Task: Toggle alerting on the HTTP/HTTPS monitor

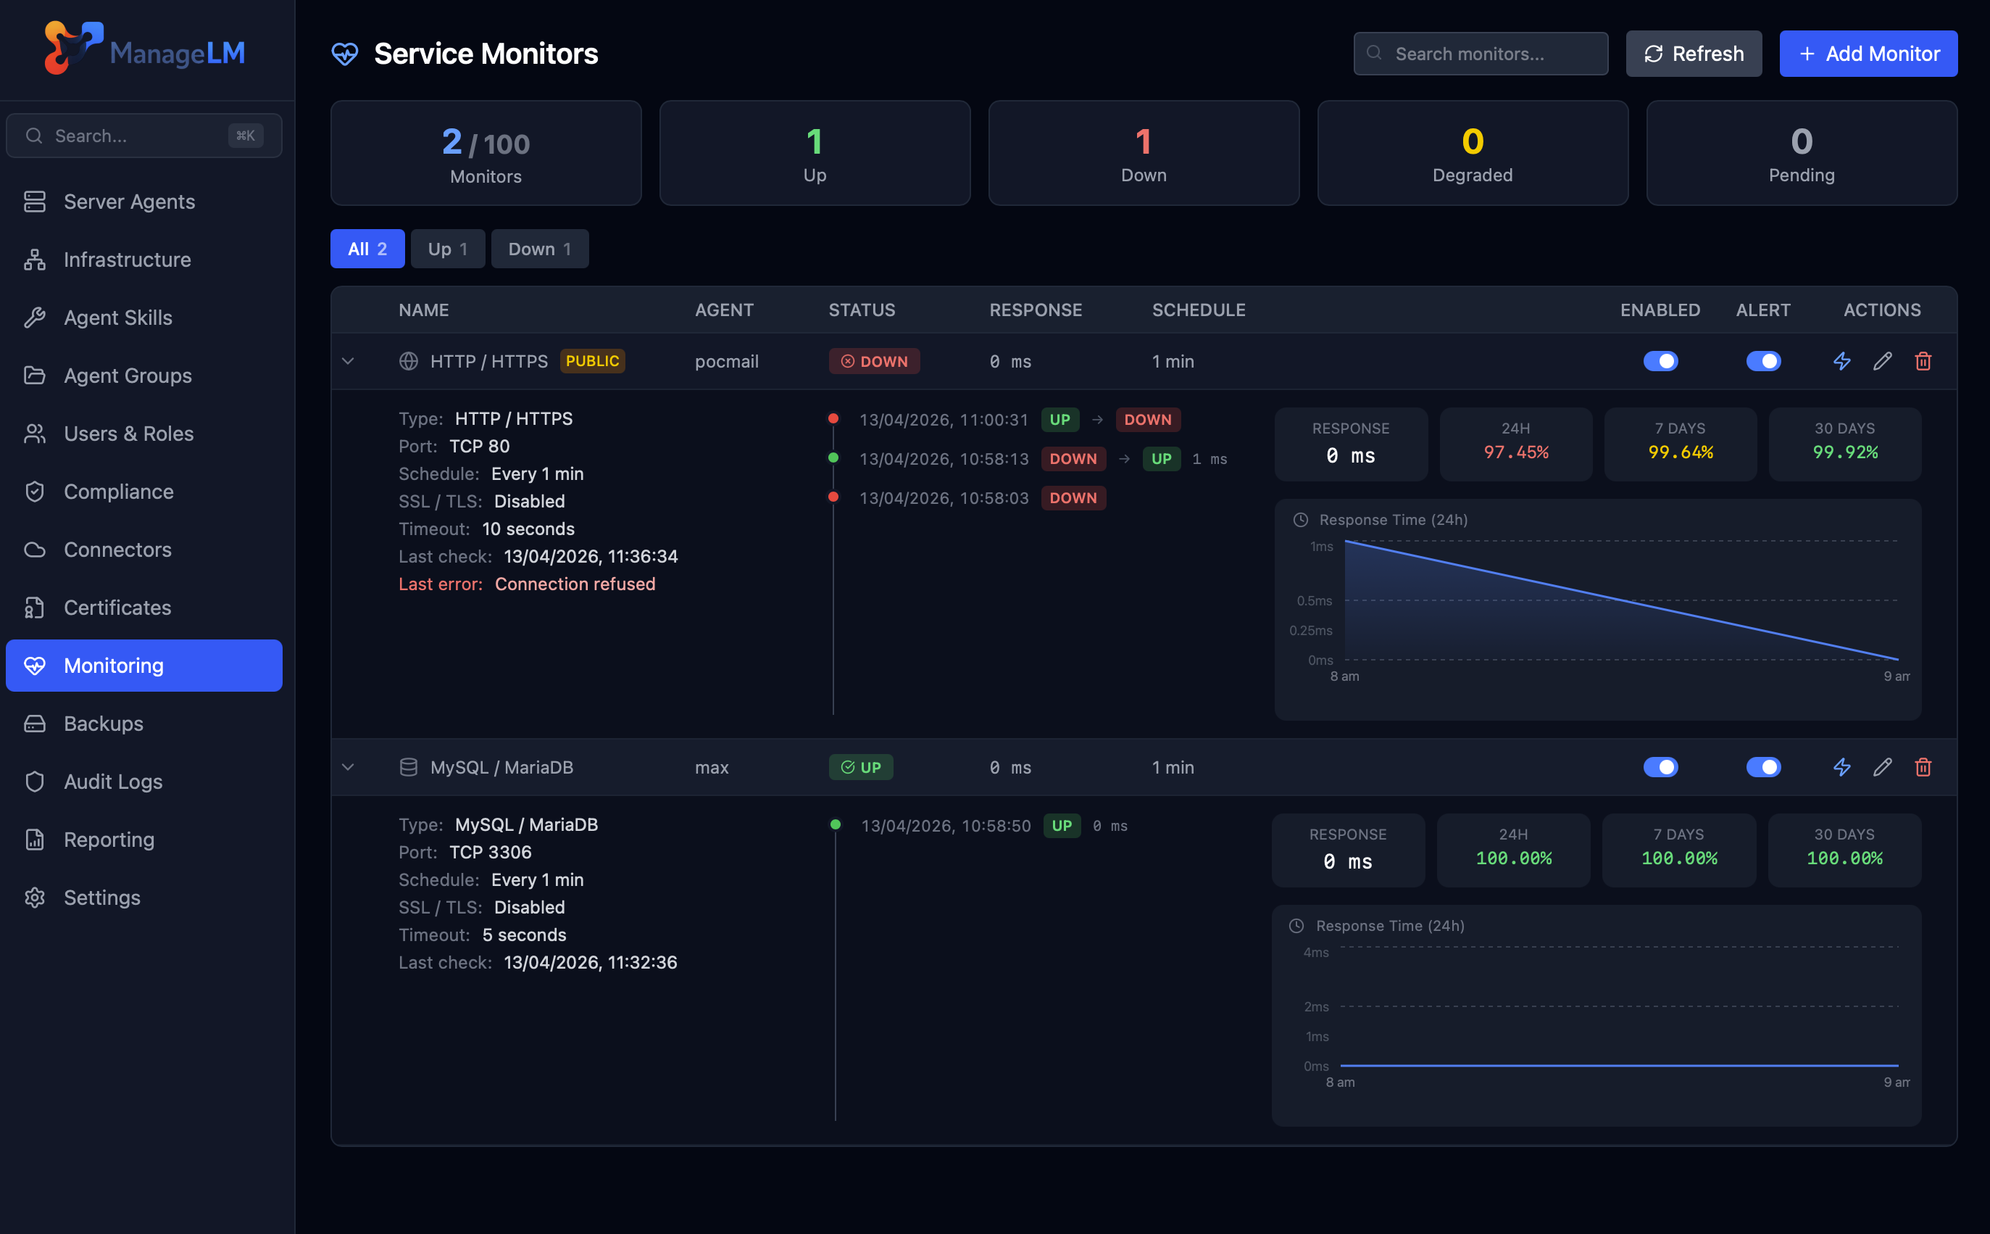Action: pyautogui.click(x=1764, y=361)
